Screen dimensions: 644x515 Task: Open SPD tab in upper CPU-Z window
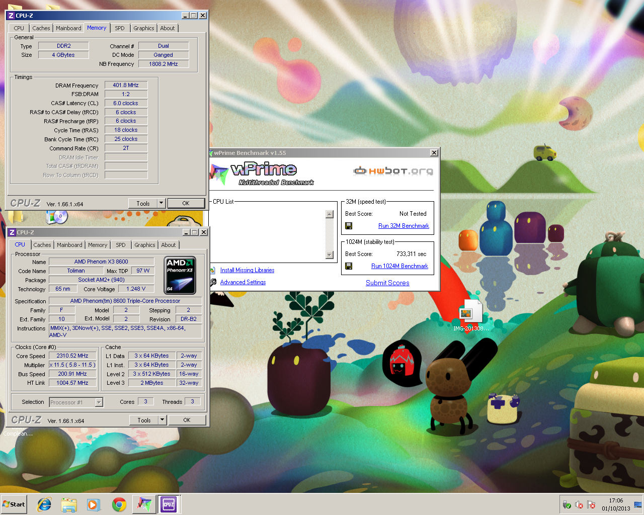point(120,28)
